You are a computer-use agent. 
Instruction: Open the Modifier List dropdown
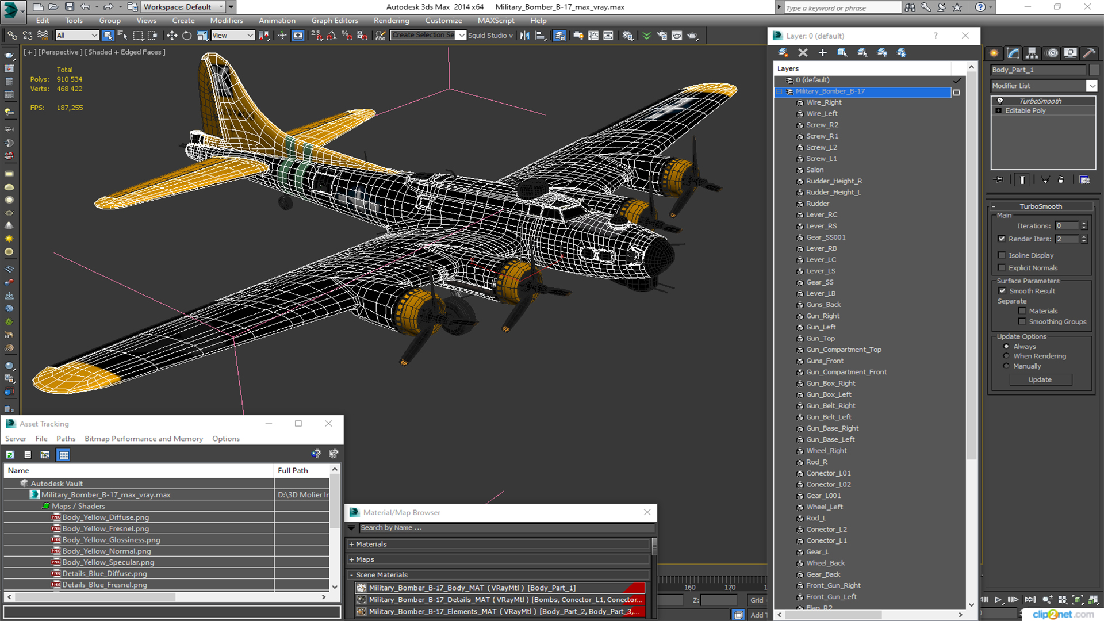[x=1091, y=86]
